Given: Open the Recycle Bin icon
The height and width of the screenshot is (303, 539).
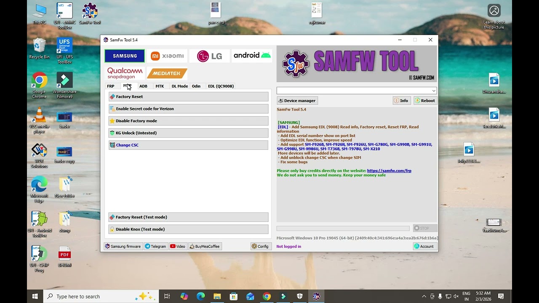Looking at the screenshot, I should click(x=39, y=48).
